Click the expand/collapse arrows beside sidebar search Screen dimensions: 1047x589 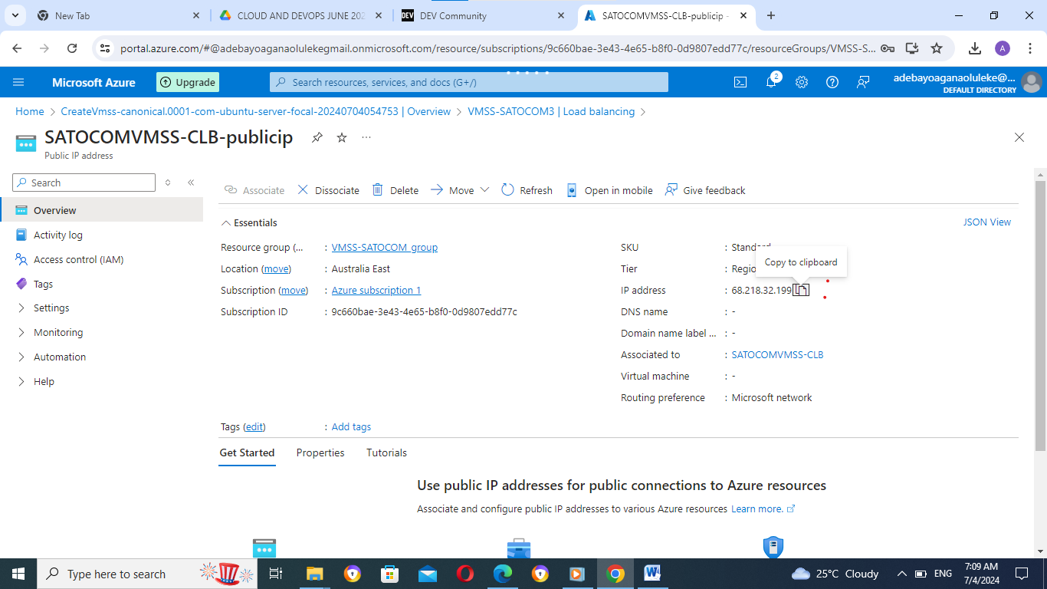tap(168, 183)
